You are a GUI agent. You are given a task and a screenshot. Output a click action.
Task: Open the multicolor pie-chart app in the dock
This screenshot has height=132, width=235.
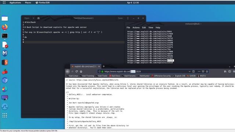click(5, 89)
